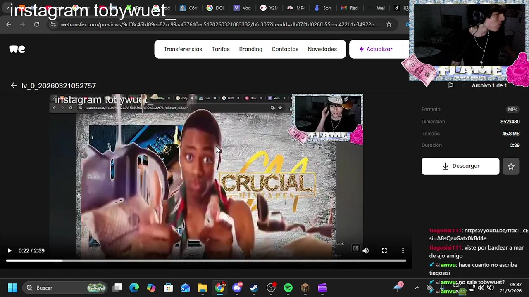Switch to the Voc browser tab
Image resolution: width=529 pixels, height=297 pixels.
[242, 8]
